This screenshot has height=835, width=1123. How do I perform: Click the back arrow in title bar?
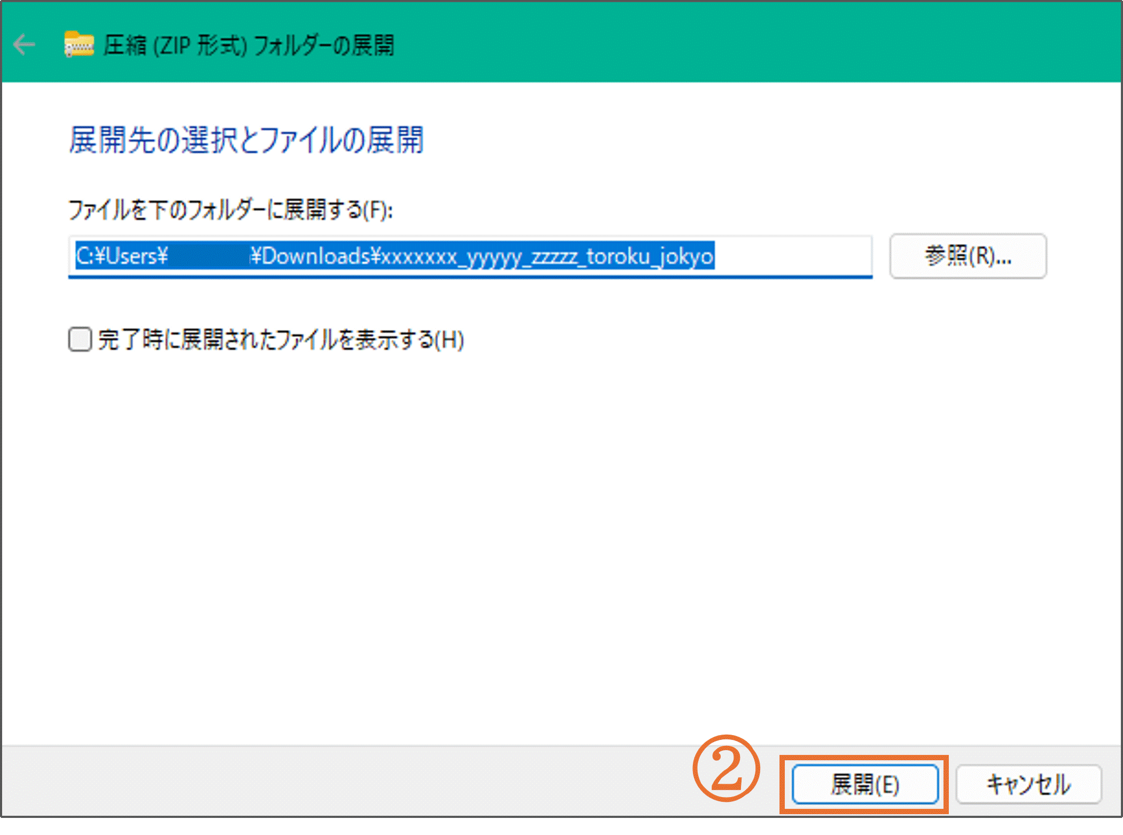pyautogui.click(x=24, y=44)
